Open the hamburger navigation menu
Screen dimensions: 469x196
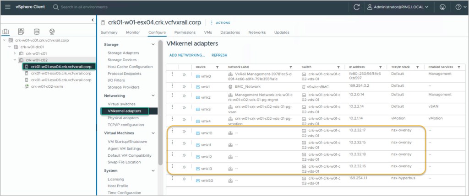(x=7, y=7)
